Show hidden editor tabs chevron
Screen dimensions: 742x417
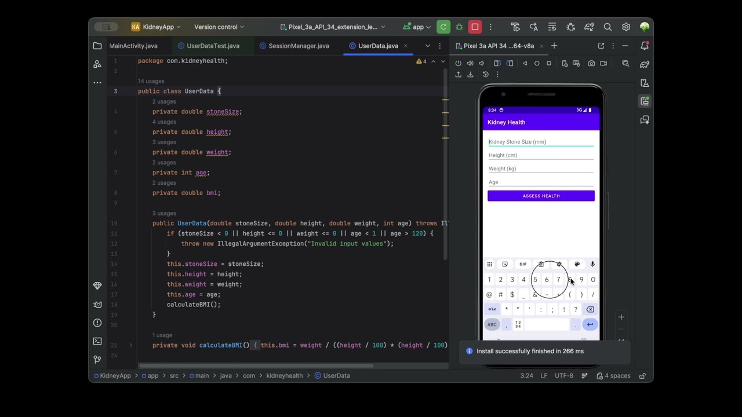click(428, 46)
